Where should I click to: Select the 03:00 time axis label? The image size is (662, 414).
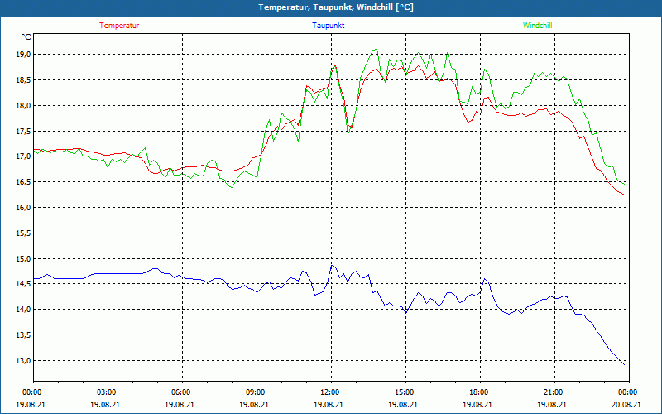point(107,392)
